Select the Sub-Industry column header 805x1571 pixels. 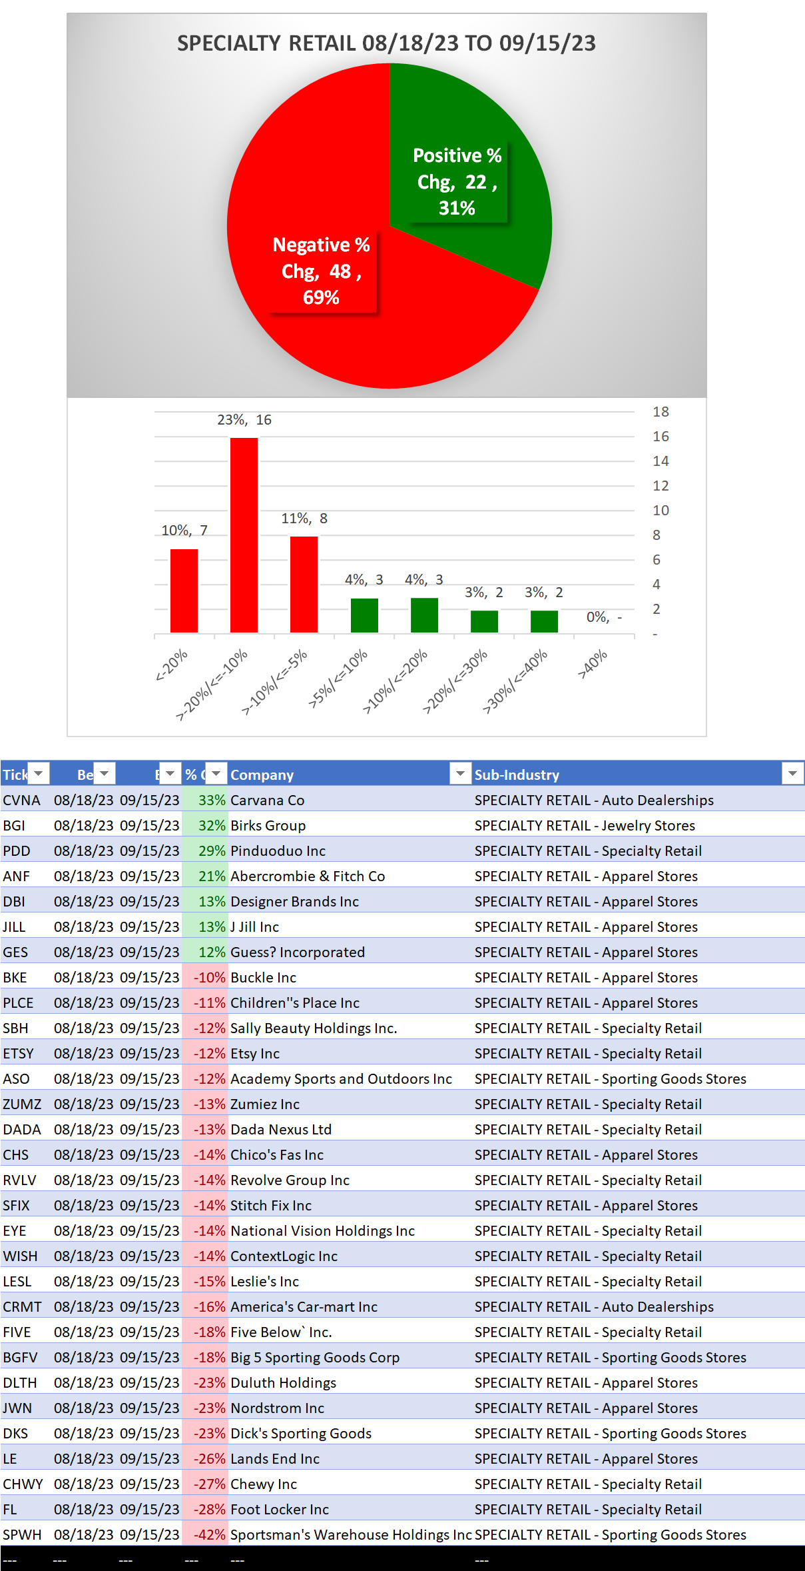point(639,774)
